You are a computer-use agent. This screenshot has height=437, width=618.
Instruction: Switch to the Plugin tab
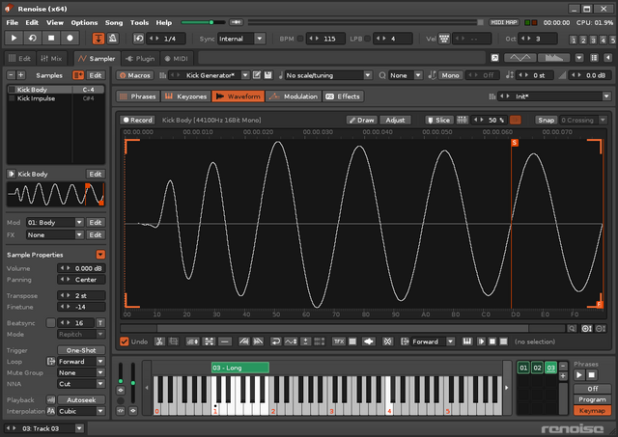click(x=140, y=58)
